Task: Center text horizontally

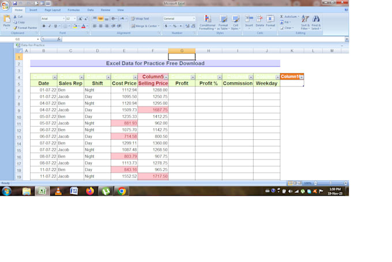Action: click(101, 26)
